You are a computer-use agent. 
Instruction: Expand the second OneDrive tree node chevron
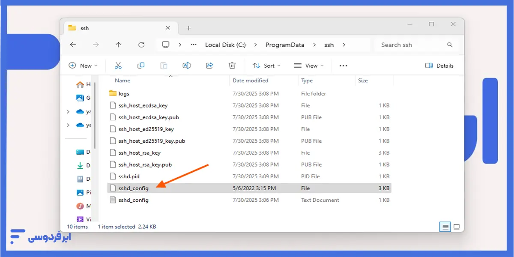pos(68,125)
